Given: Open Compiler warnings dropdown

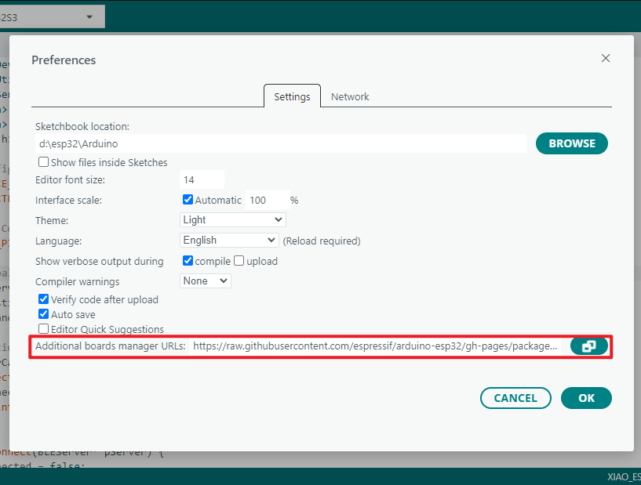Looking at the screenshot, I should pos(206,281).
